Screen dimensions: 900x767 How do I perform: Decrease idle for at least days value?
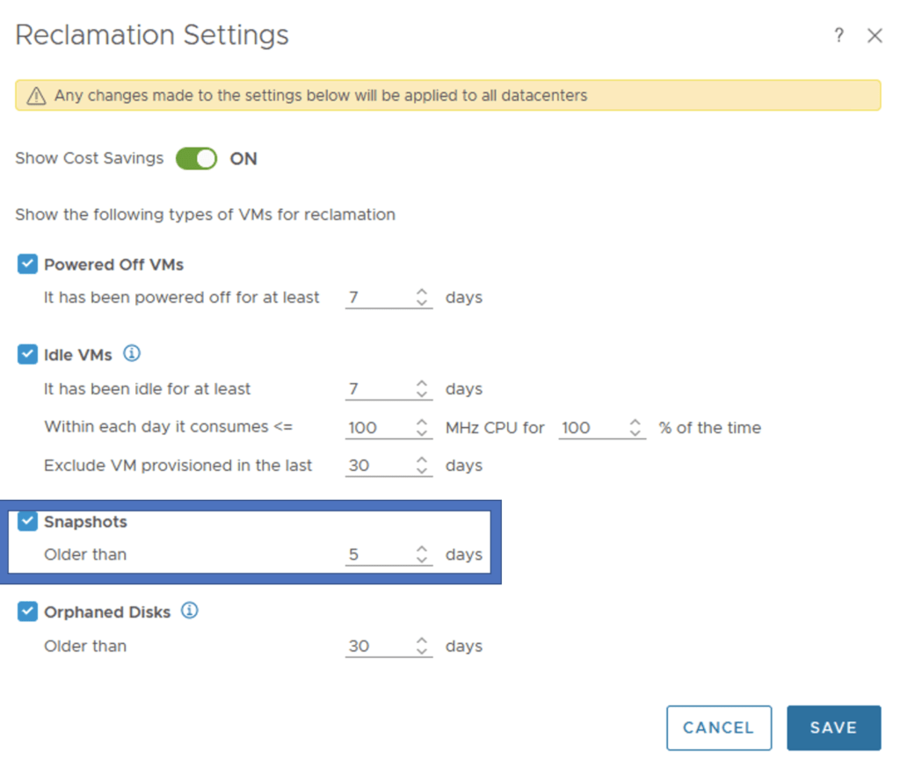click(x=423, y=394)
